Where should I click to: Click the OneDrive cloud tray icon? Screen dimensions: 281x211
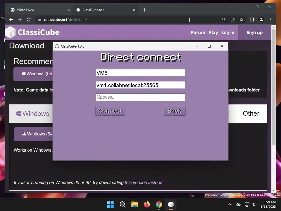click(x=238, y=204)
